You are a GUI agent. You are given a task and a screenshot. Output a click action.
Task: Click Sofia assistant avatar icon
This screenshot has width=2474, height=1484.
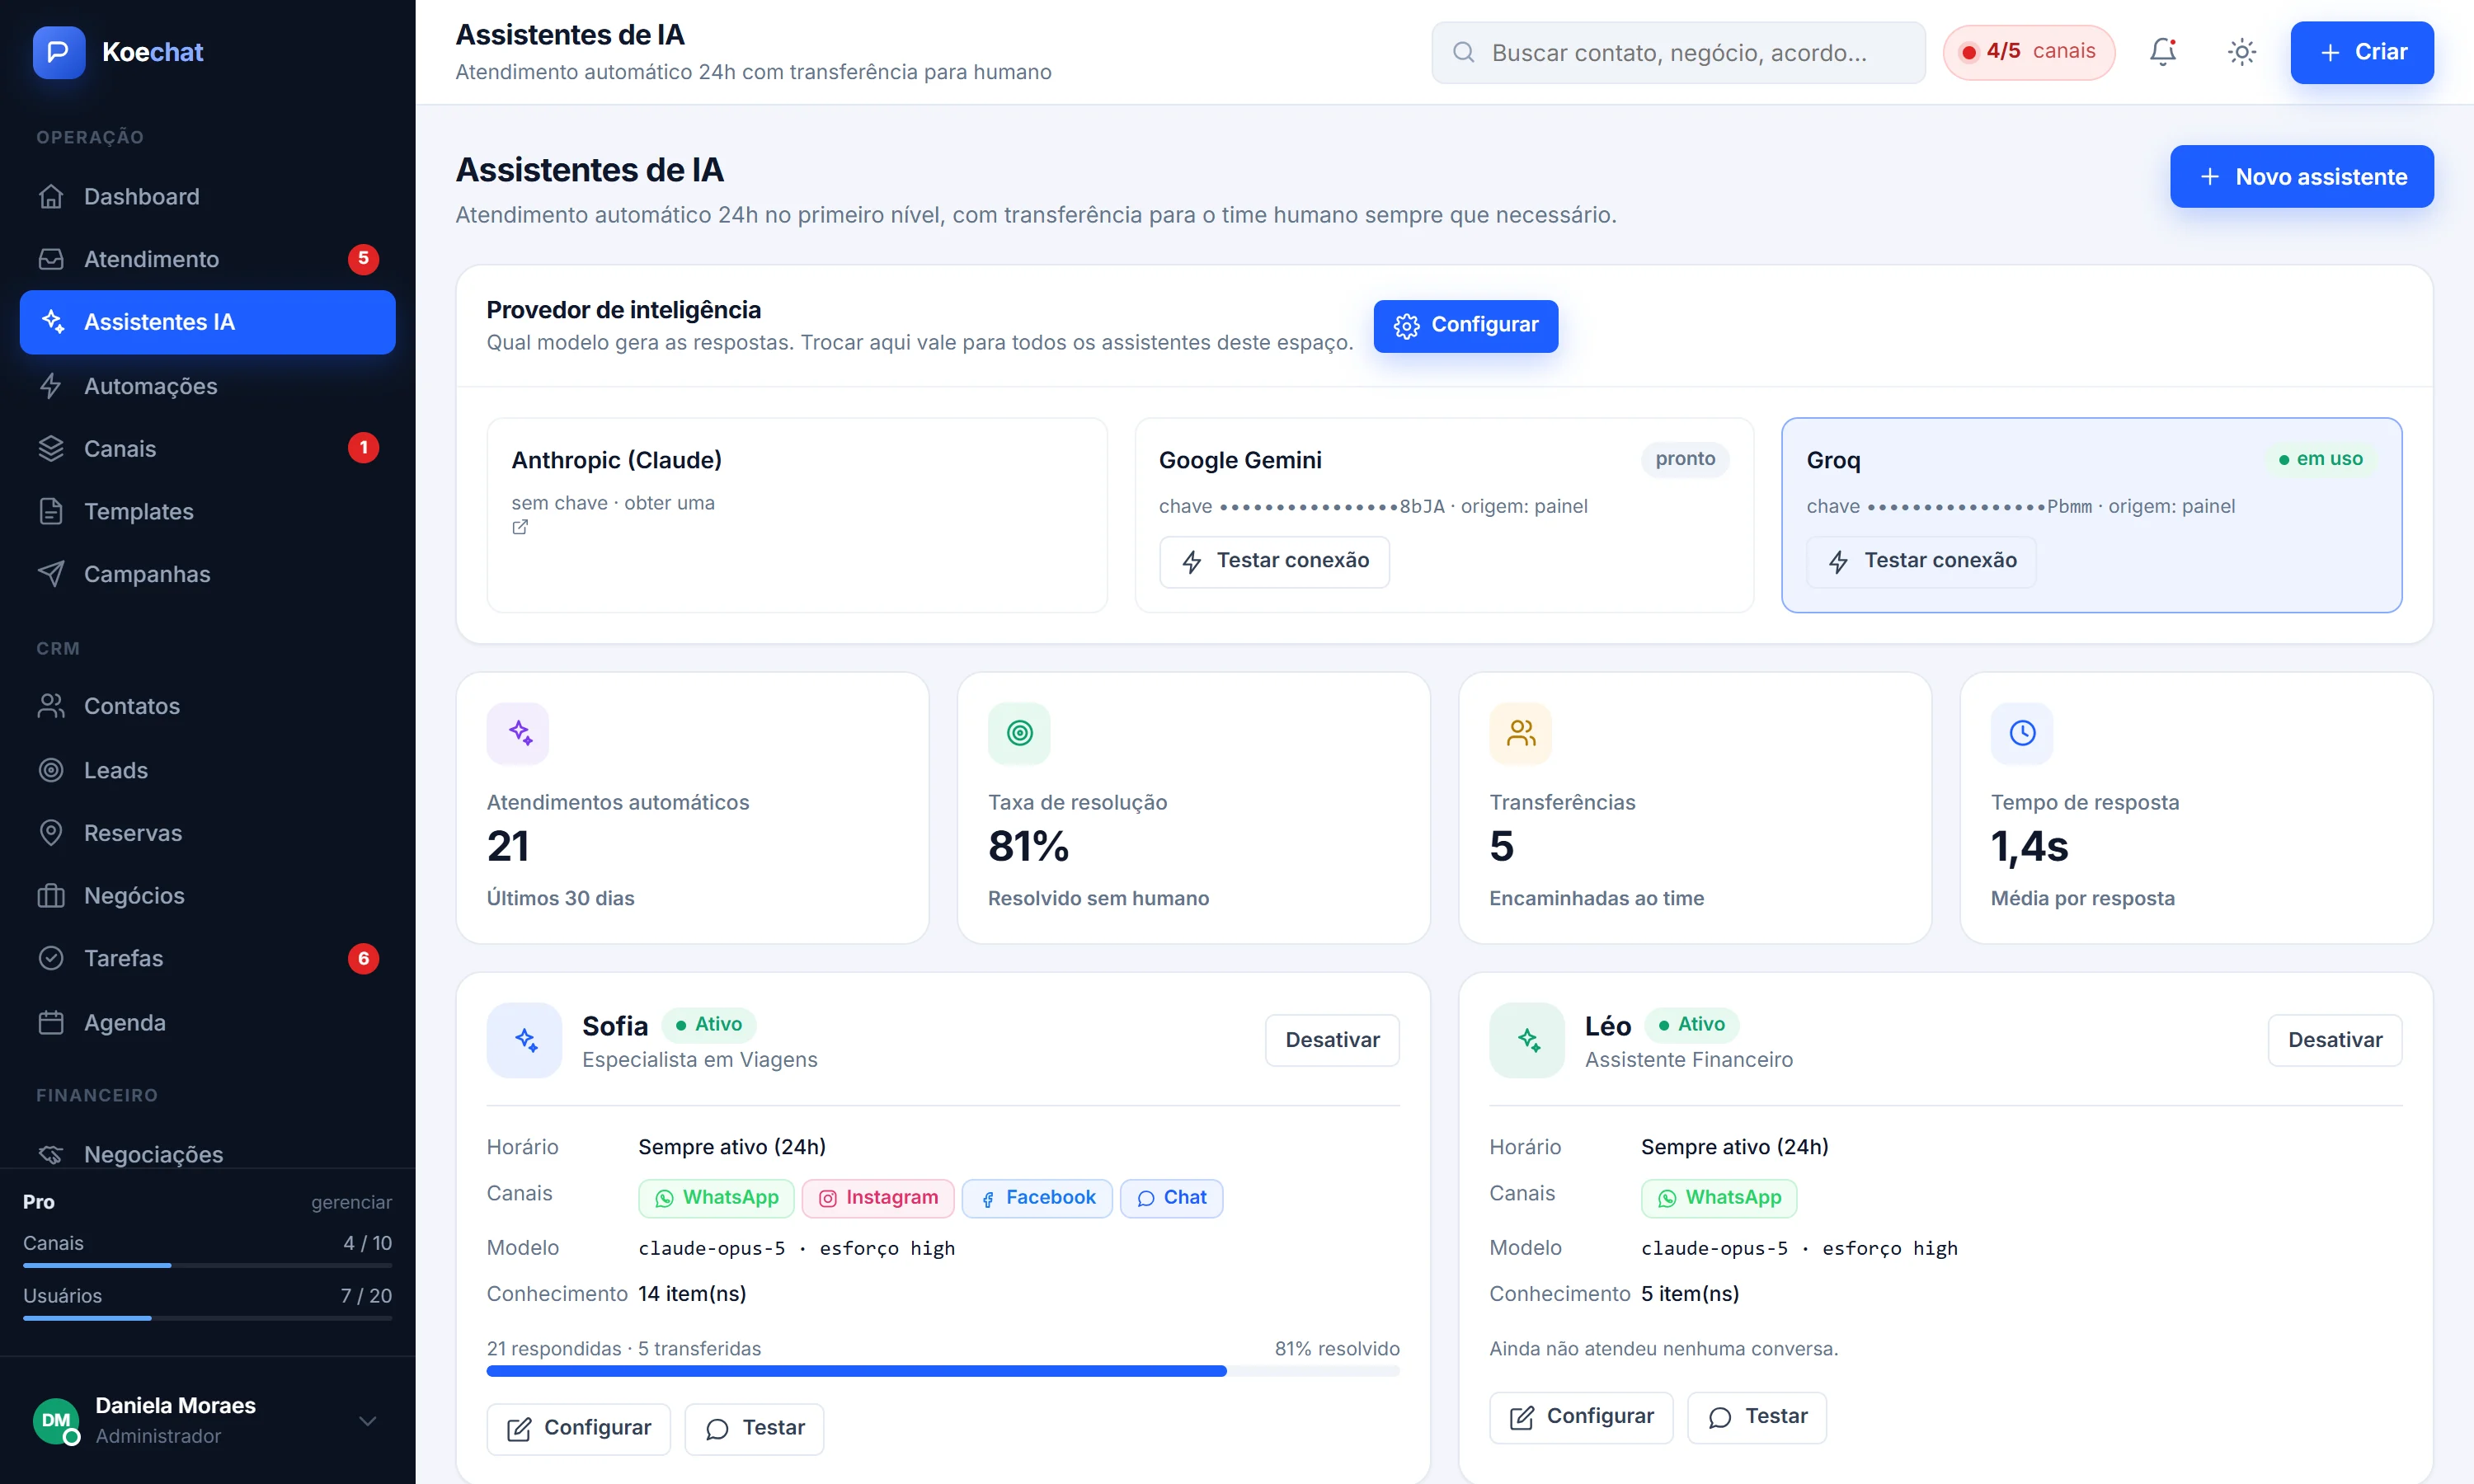(525, 1040)
